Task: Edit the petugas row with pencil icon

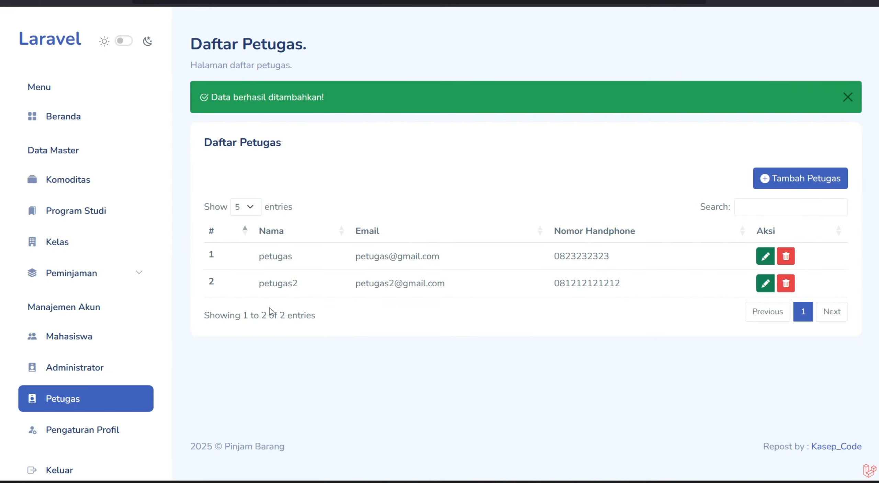Action: [x=765, y=256]
